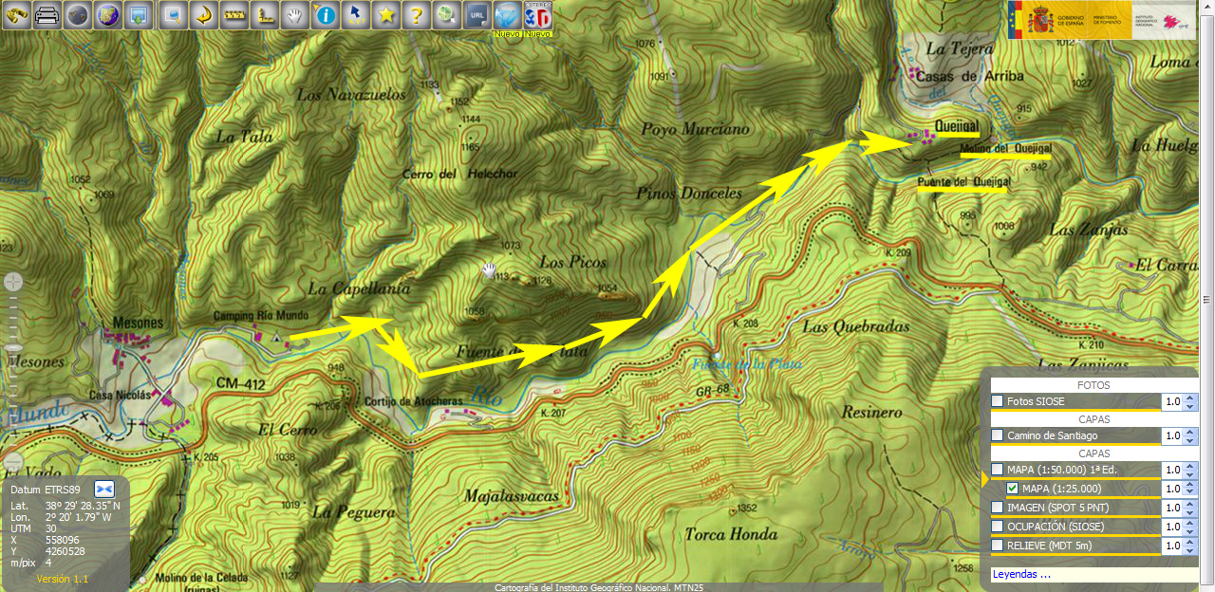This screenshot has width=1215, height=592.
Task: Click the yellow star favorites icon
Action: point(385,15)
